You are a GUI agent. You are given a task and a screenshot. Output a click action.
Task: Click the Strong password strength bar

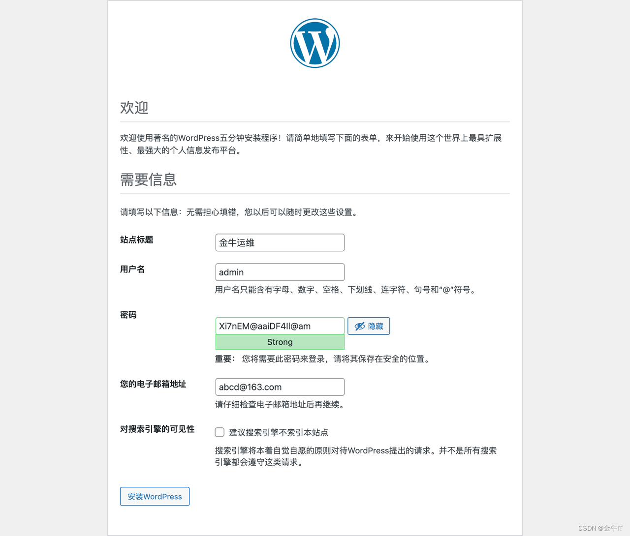point(280,342)
